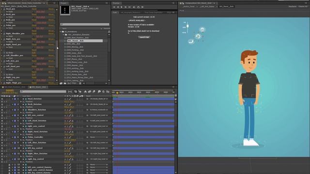Select 003_Waving__Bob composition in Project
Screen dimensions: 310x174
(76, 47)
